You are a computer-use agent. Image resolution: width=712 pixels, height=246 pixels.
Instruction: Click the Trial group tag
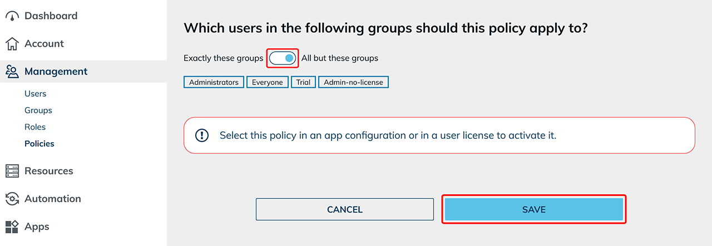click(303, 82)
